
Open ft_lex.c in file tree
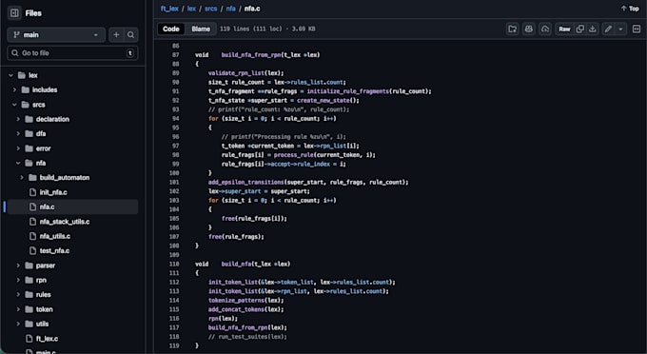click(x=47, y=339)
